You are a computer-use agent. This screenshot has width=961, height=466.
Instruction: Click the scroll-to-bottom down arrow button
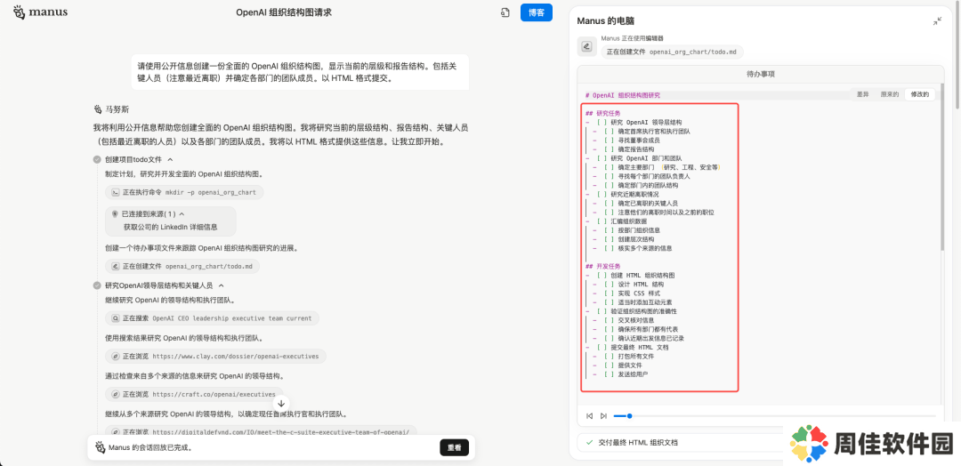[x=280, y=403]
